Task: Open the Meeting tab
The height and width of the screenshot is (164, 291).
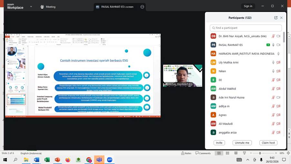Action: pyautogui.click(x=48, y=7)
